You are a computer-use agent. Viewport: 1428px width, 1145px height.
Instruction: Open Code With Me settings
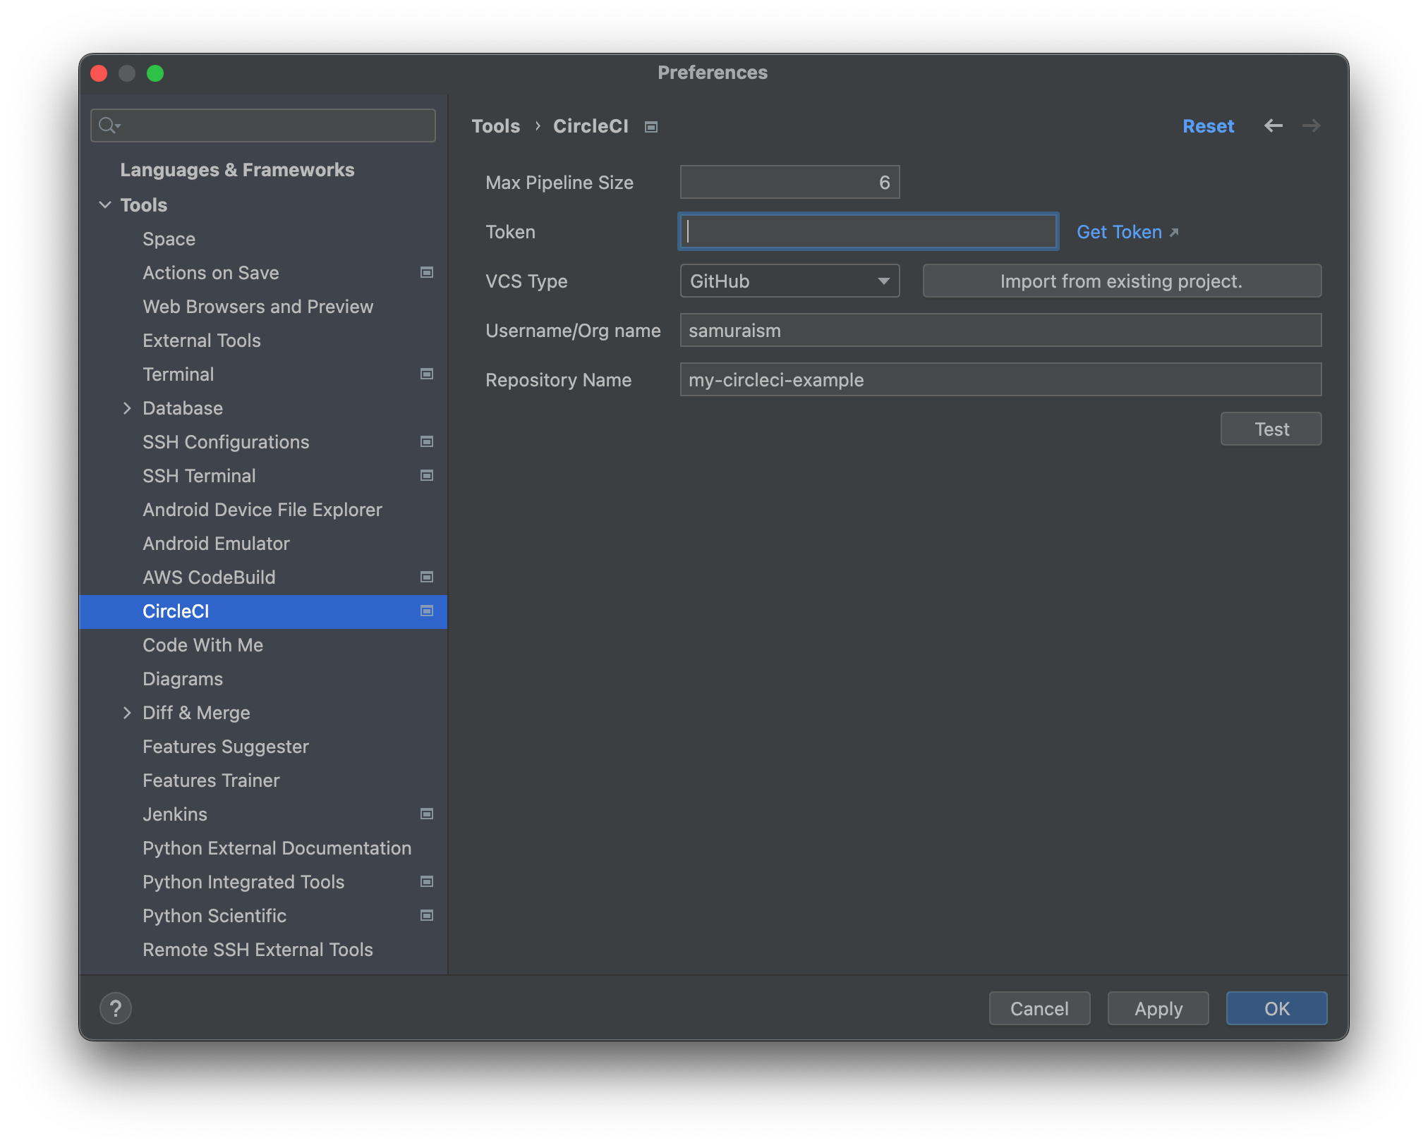(202, 645)
